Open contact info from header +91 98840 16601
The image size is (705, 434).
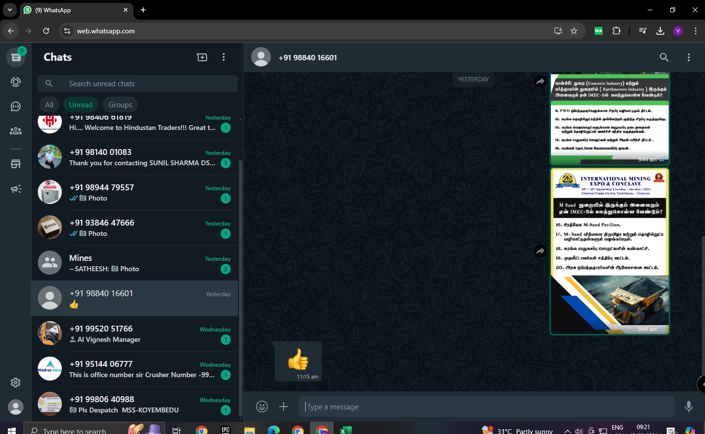click(308, 57)
